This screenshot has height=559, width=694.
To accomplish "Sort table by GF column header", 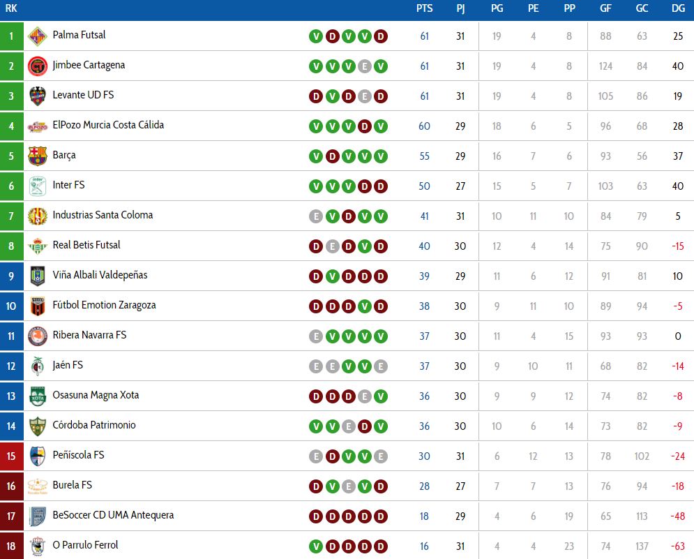I will (605, 8).
